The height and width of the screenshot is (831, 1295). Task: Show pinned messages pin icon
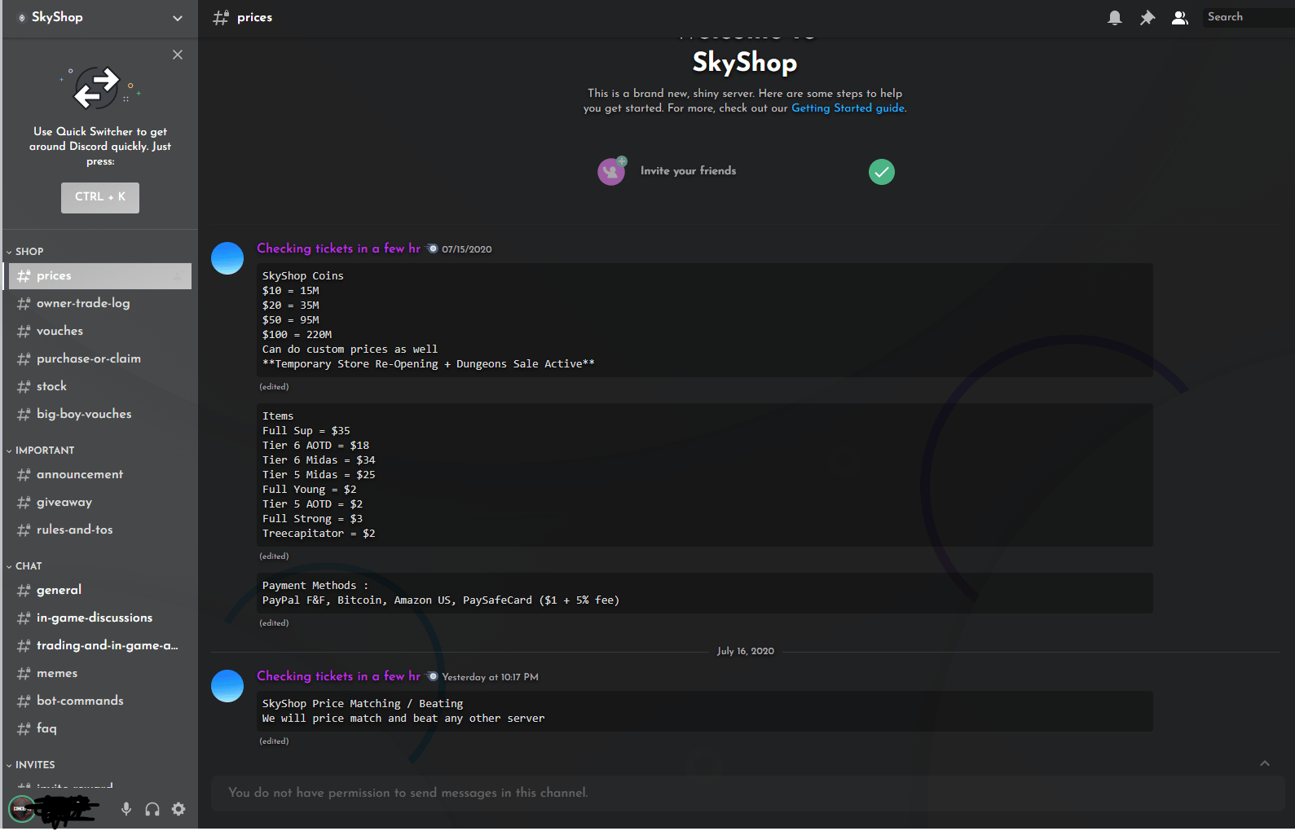tap(1147, 17)
